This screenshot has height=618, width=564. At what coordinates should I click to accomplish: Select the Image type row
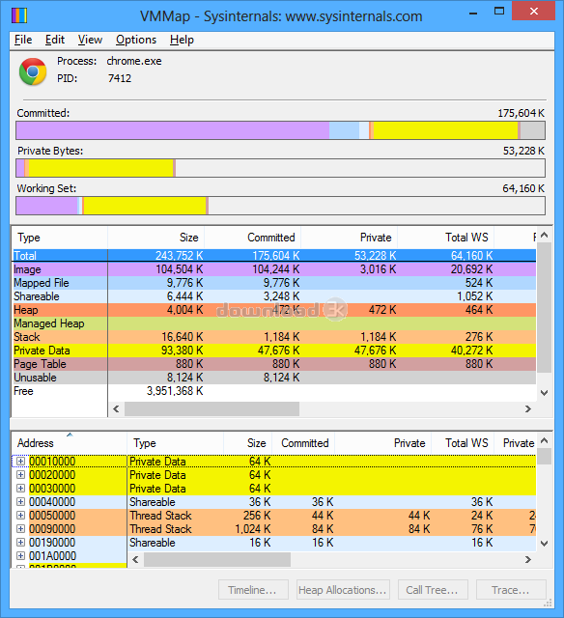coord(274,269)
